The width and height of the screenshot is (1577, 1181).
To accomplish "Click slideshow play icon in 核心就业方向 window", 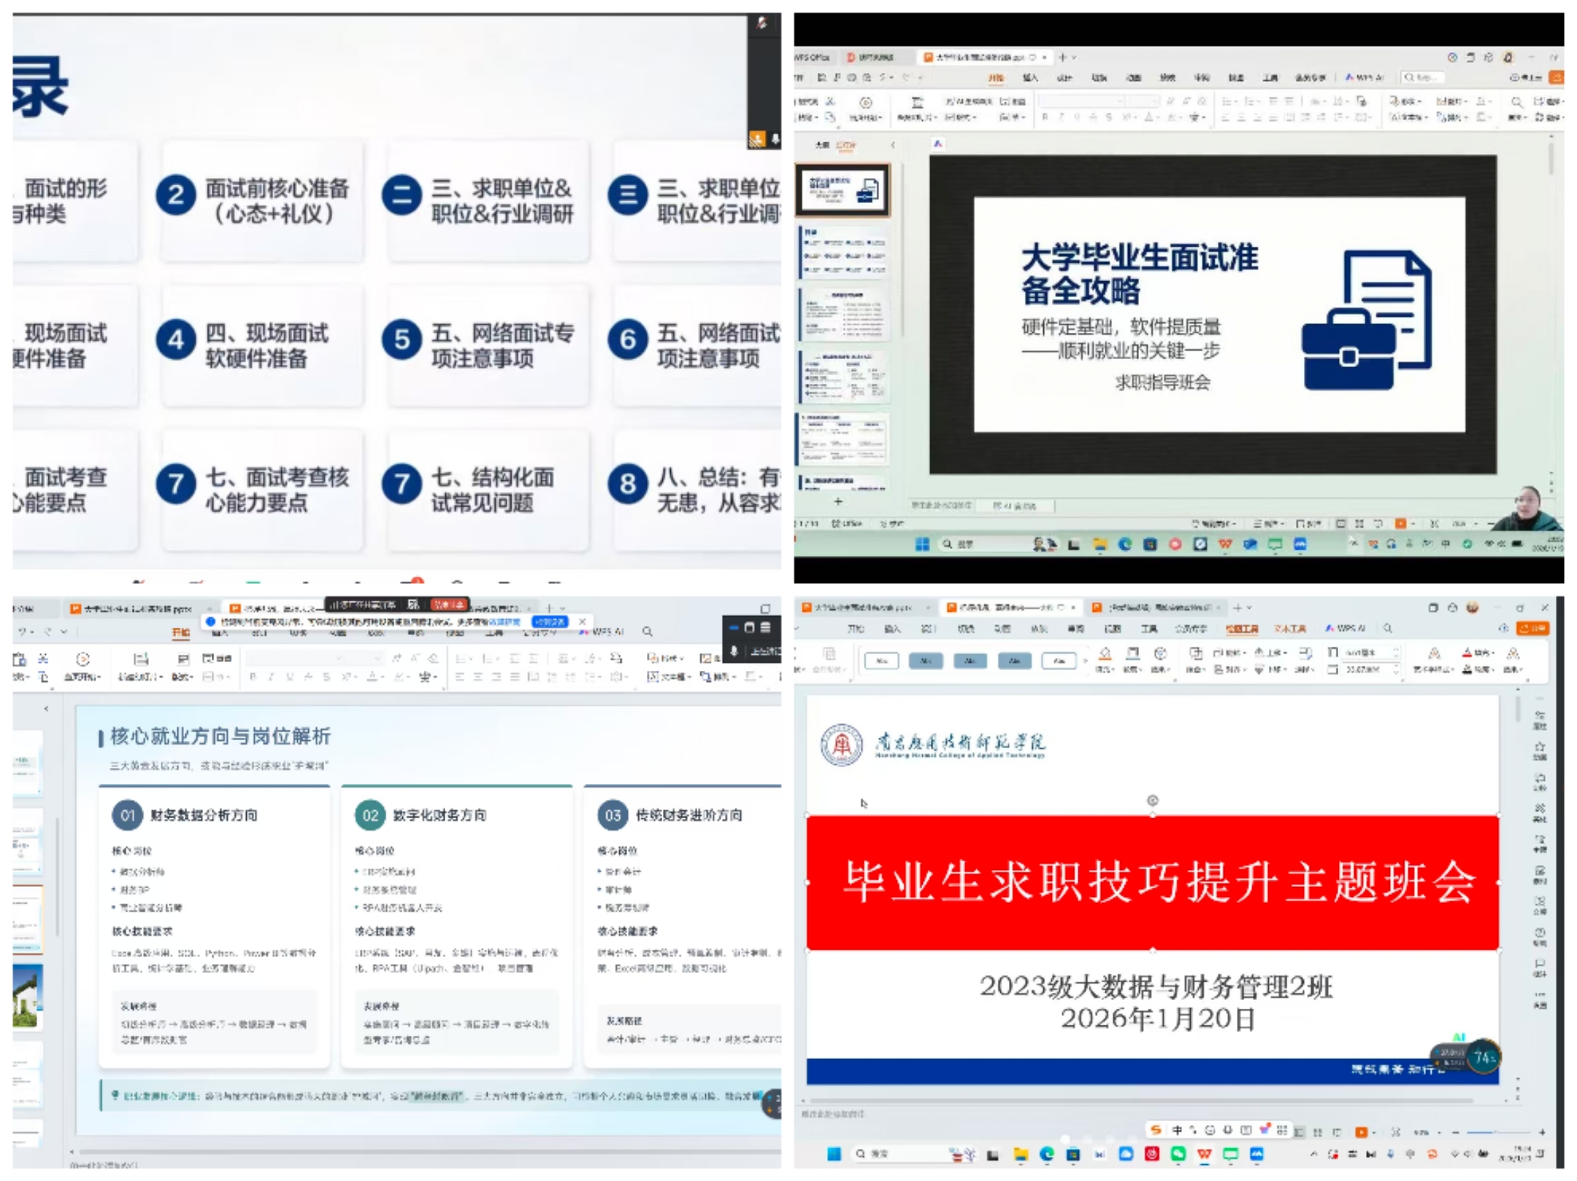I will click(83, 660).
